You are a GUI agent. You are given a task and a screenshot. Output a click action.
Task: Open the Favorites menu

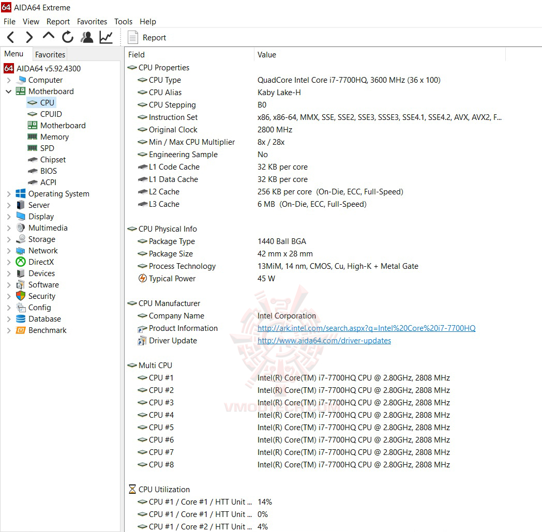pyautogui.click(x=92, y=21)
